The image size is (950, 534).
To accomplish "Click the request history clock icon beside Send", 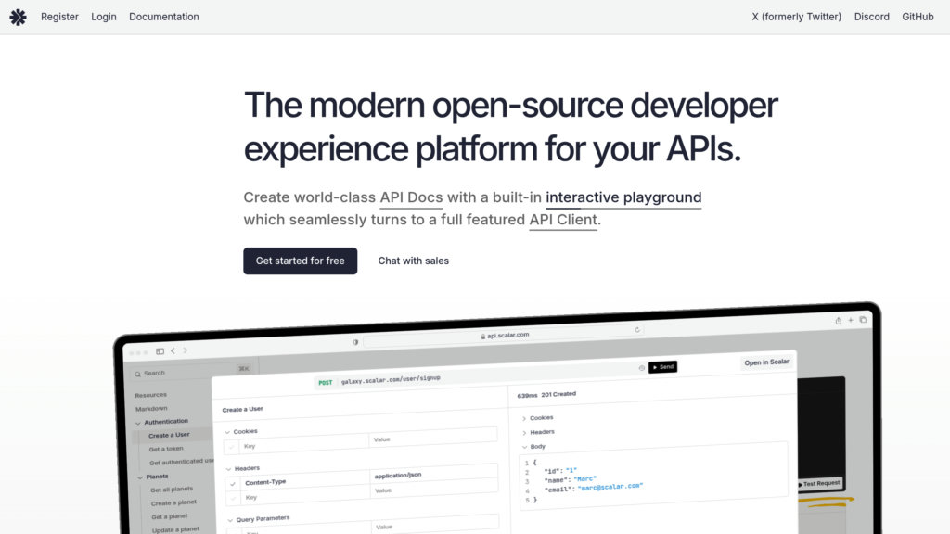I will coord(641,368).
